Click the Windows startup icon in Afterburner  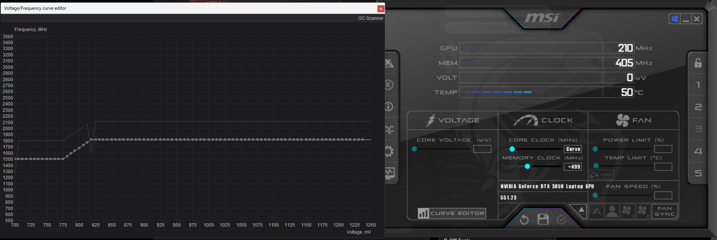click(675, 19)
